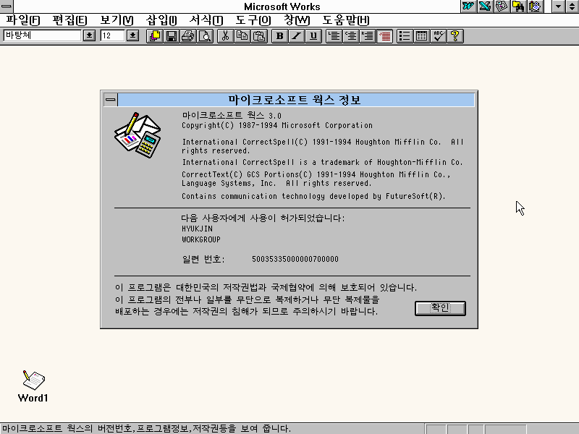Click the Copy icon in toolbar

(242, 35)
